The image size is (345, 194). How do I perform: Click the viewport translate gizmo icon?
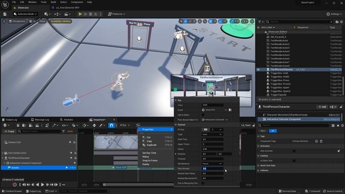tap(185, 22)
